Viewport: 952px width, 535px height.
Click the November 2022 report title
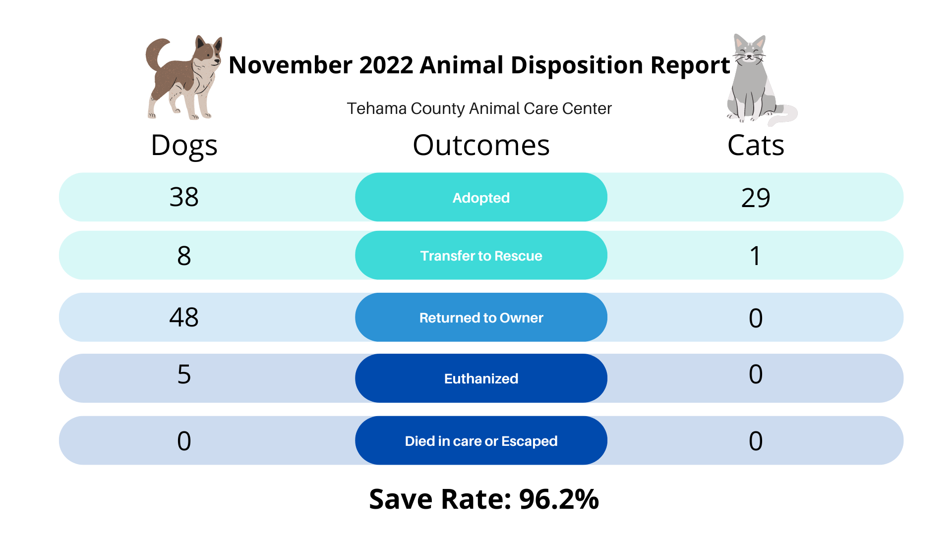point(479,65)
